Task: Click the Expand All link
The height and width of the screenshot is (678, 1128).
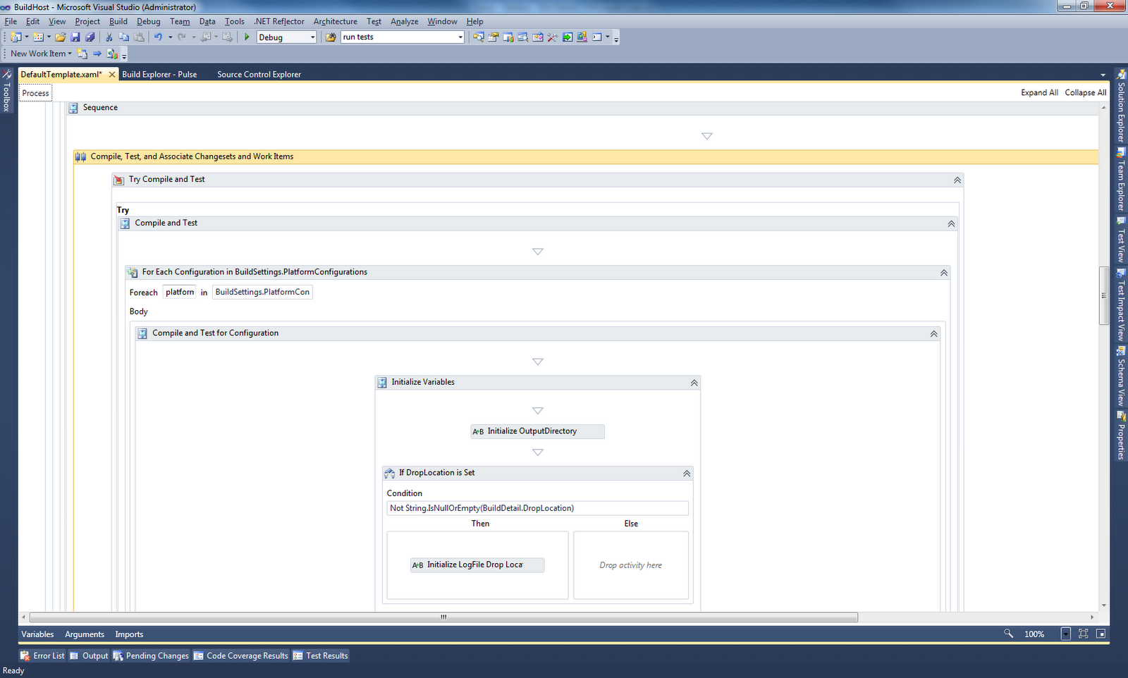Action: point(1039,92)
